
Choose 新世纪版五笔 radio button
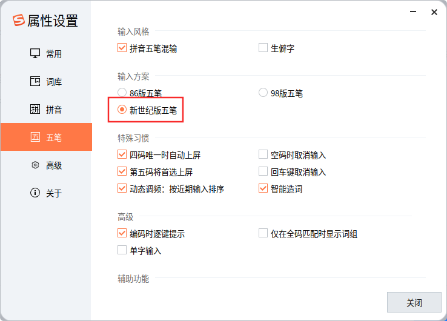122,110
